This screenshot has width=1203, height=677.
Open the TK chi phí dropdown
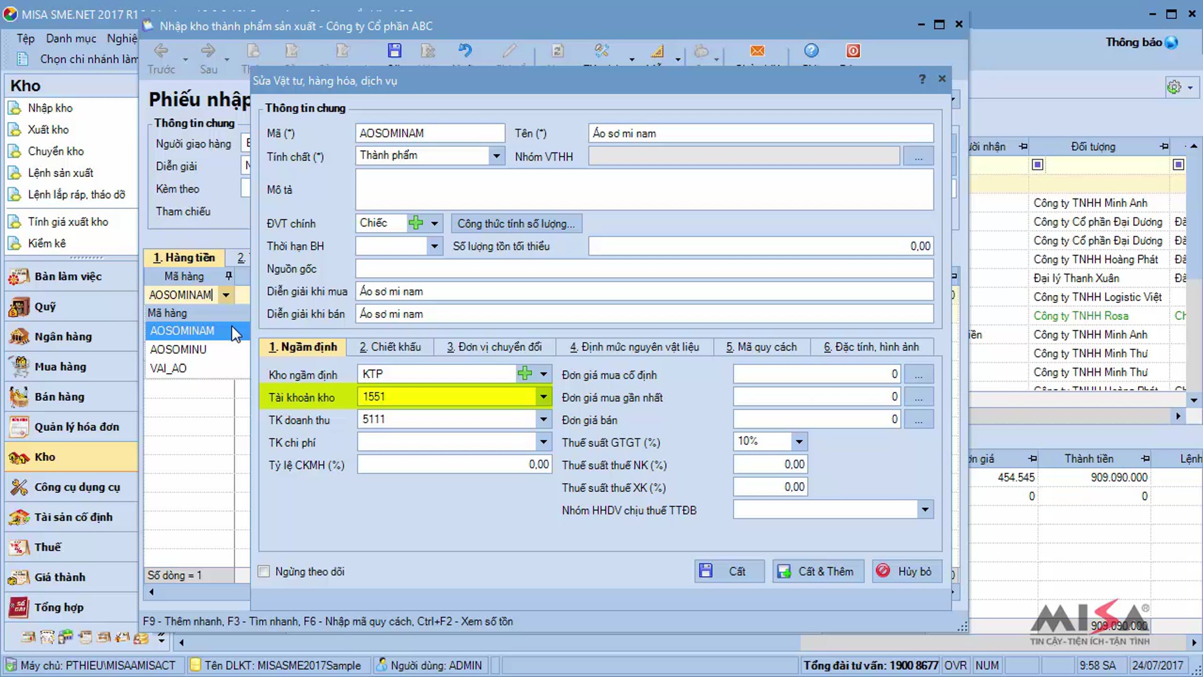pyautogui.click(x=543, y=442)
